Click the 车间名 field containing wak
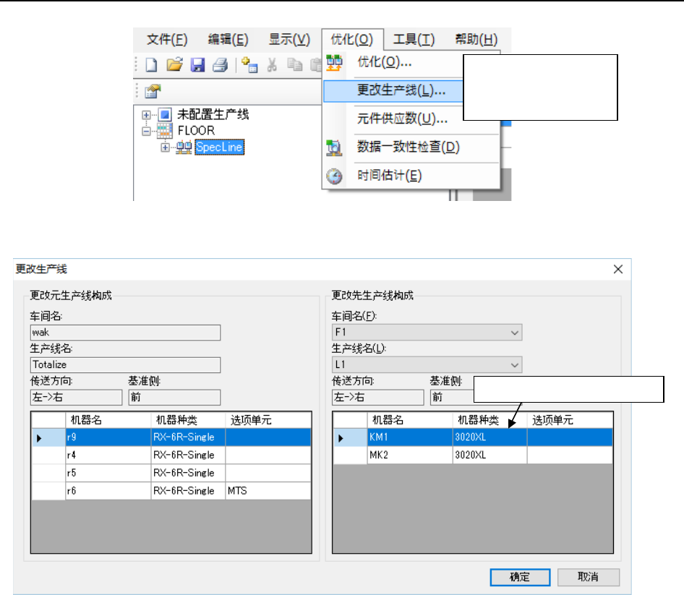Screen dimensions: 684x595 (125, 333)
